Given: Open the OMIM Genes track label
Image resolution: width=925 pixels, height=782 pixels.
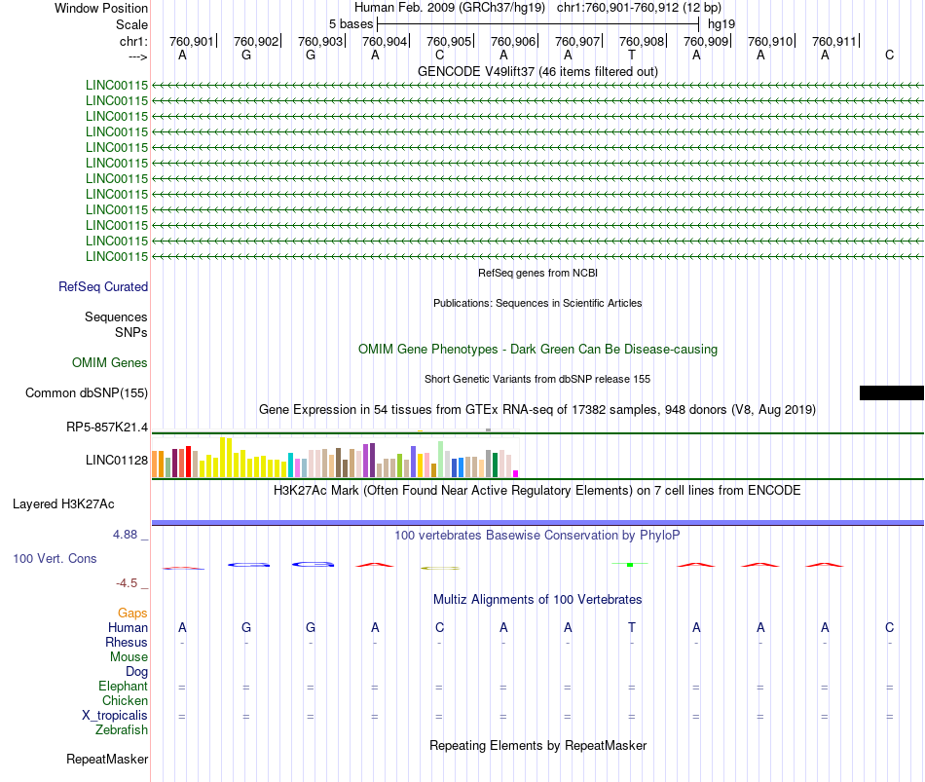Looking at the screenshot, I should 110,363.
